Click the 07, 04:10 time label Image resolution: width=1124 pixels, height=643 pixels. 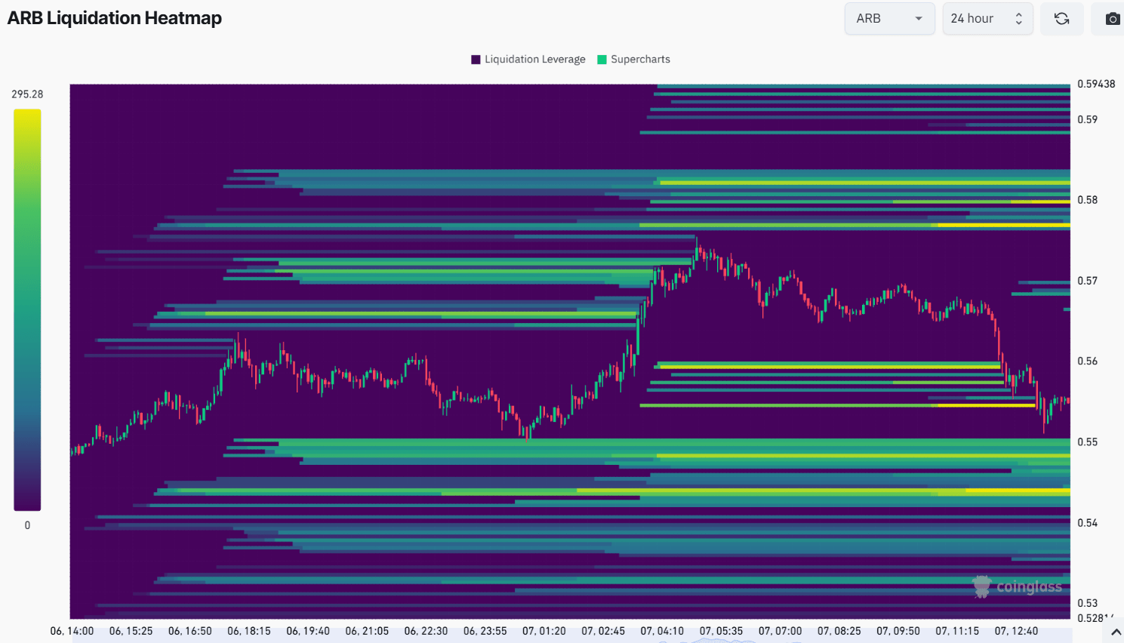point(662,631)
